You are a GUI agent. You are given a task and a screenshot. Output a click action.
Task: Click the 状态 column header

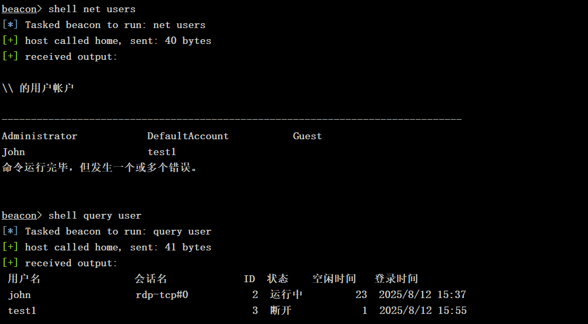pos(278,279)
